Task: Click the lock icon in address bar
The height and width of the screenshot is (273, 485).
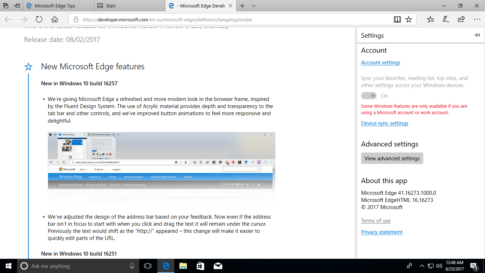Action: [75, 20]
